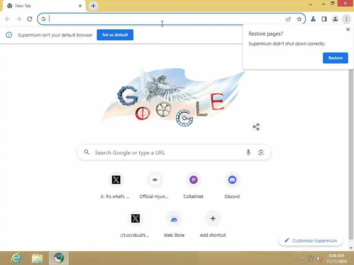The image size is (354, 265).
Task: Restore pages with the Restore button
Action: tap(335, 58)
